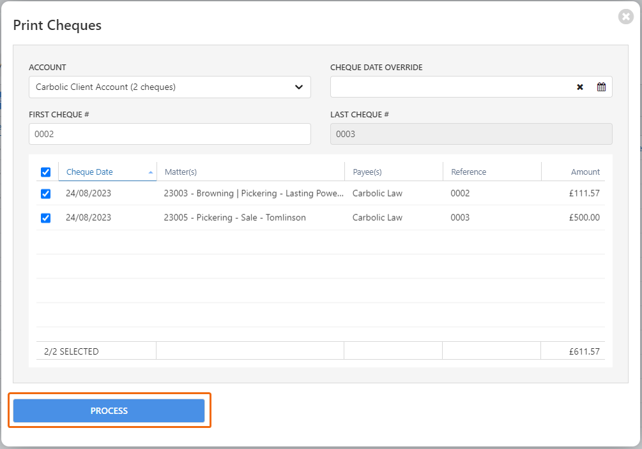The width and height of the screenshot is (642, 449).
Task: Click the First Cheque # input field
Action: pyautogui.click(x=169, y=134)
